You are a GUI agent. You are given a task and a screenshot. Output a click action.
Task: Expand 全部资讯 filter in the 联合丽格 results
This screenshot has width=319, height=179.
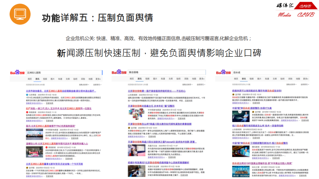(201, 84)
